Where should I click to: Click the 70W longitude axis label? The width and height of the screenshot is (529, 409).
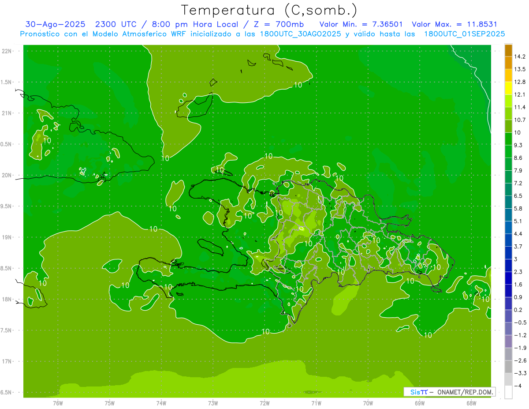[x=368, y=403]
